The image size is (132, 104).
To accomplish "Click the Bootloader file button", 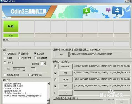I will point(65,67).
